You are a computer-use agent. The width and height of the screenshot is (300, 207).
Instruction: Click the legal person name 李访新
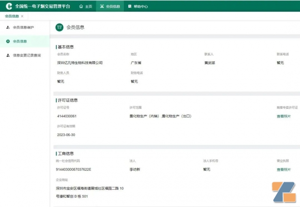[x=135, y=169]
